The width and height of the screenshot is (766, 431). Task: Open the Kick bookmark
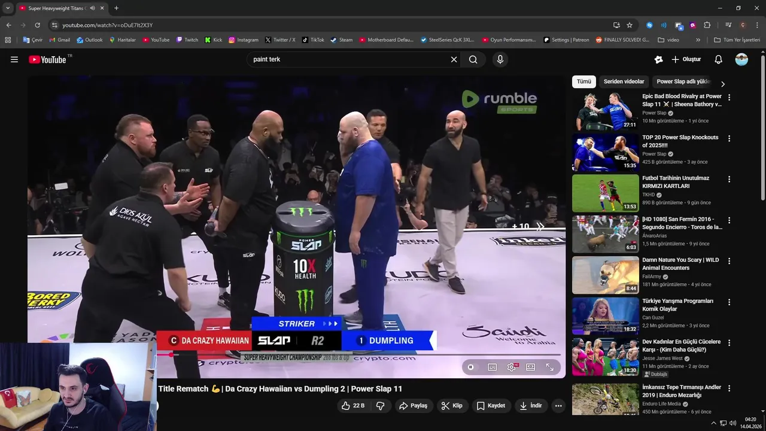coord(213,40)
